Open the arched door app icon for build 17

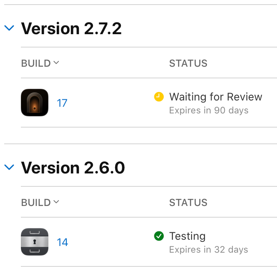(35, 103)
